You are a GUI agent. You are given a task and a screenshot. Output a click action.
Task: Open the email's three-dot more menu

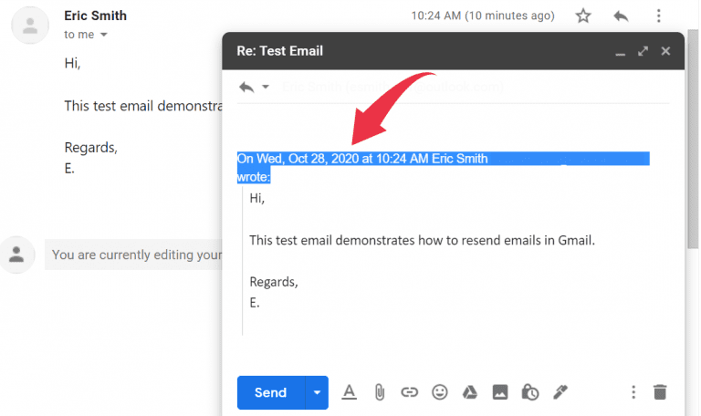[659, 16]
